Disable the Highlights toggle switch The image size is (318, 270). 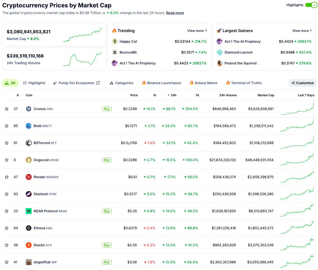point(310,5)
